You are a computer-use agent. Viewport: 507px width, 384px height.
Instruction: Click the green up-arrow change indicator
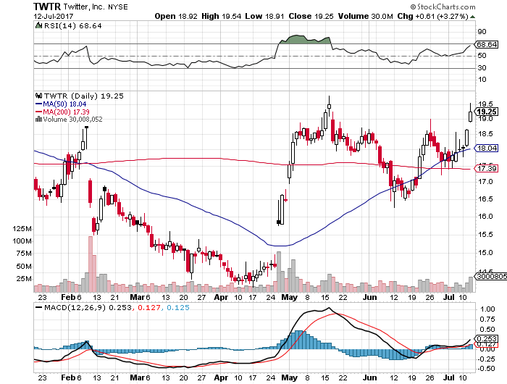click(x=472, y=17)
